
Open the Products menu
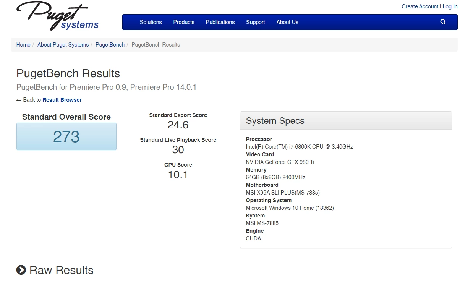click(184, 22)
